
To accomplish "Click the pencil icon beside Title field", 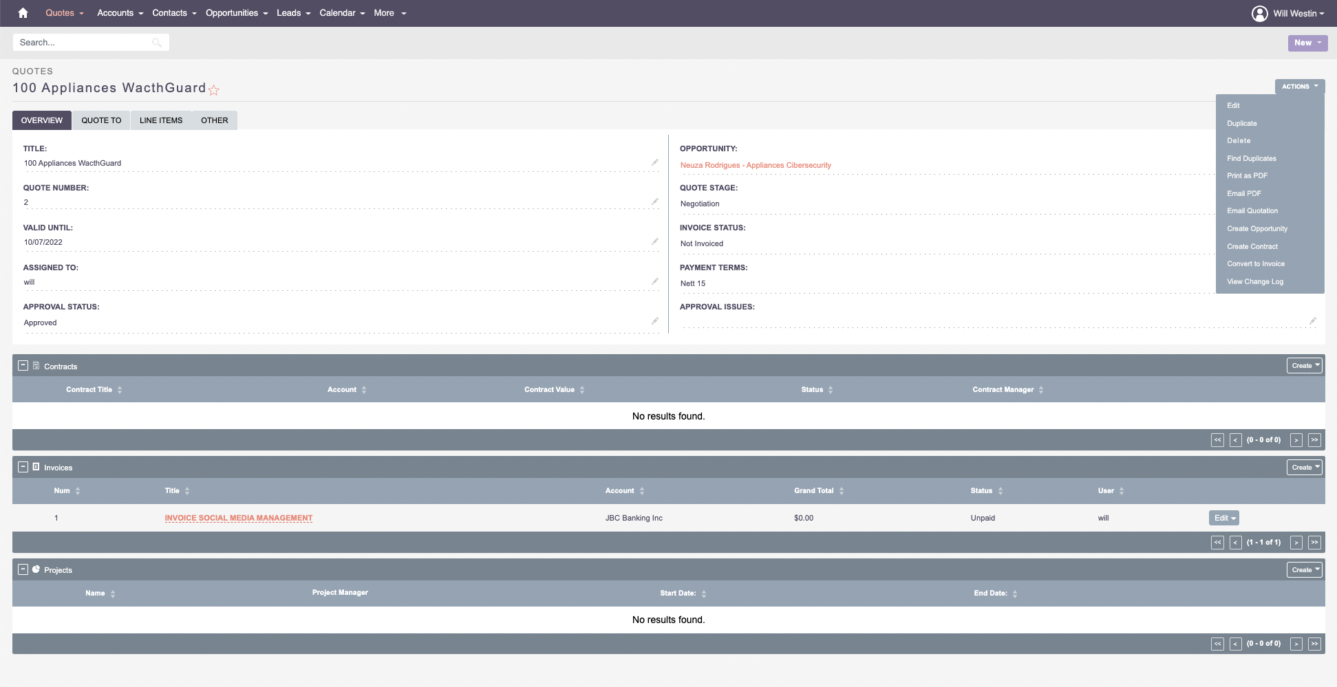I will pyautogui.click(x=655, y=163).
